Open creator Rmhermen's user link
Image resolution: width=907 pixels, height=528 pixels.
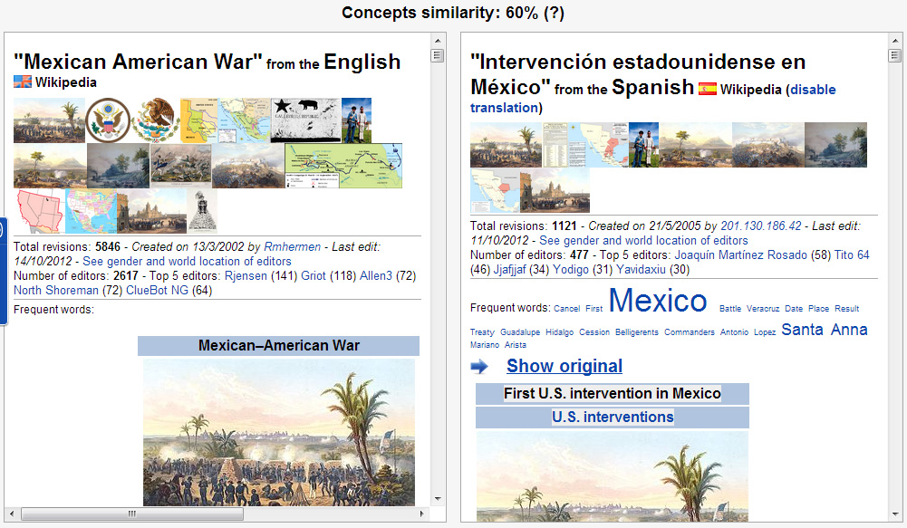292,247
